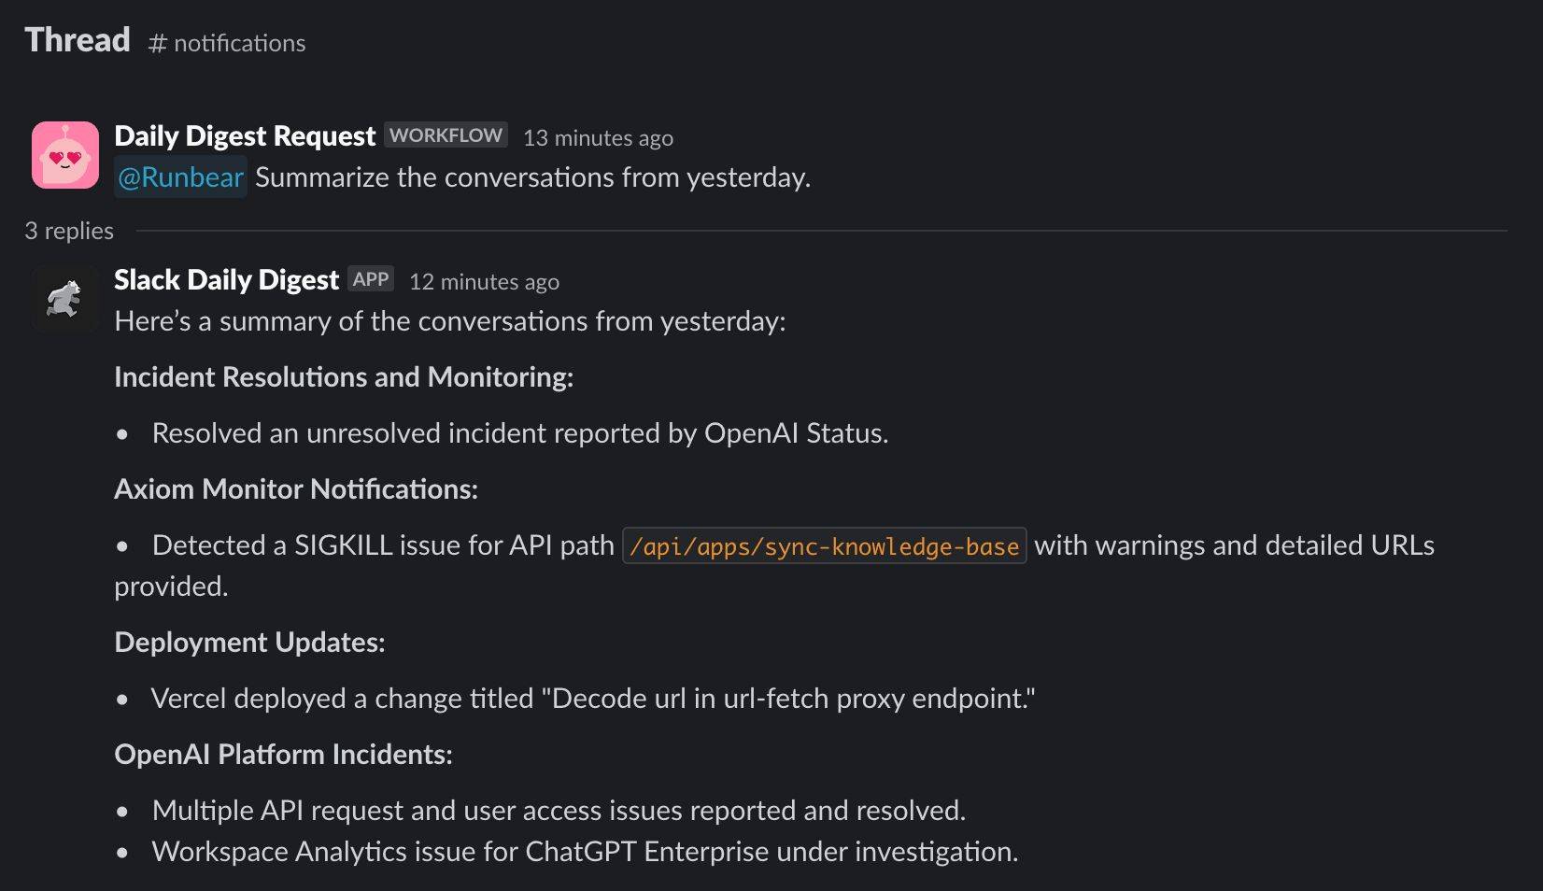Viewport: 1543px width, 891px height.
Task: Click the WORKFLOW badge next to Daily Digest Request
Action: (446, 134)
